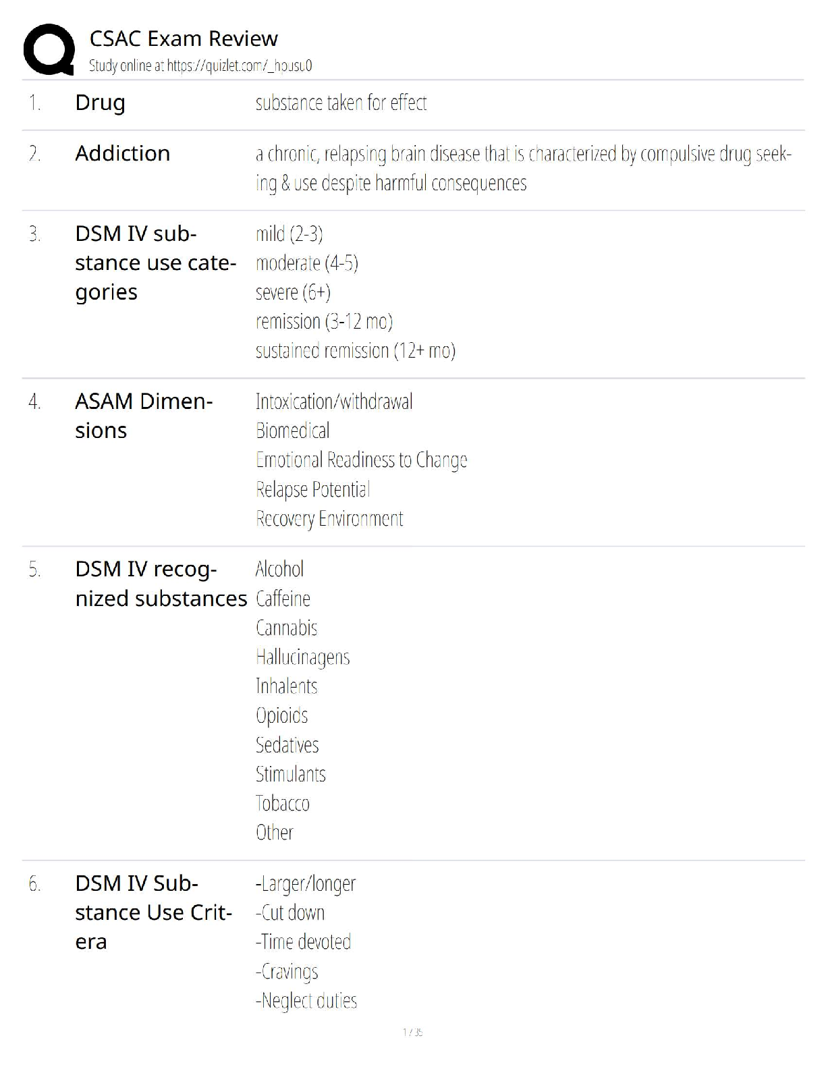Click "Emotional Readiness to Change" line

tap(361, 460)
